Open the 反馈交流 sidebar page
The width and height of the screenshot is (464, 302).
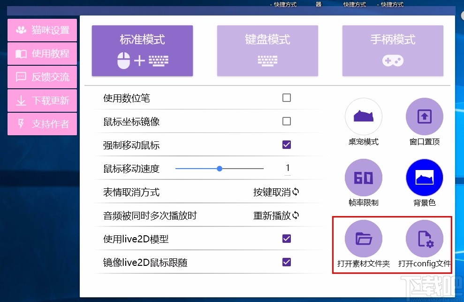(x=42, y=77)
